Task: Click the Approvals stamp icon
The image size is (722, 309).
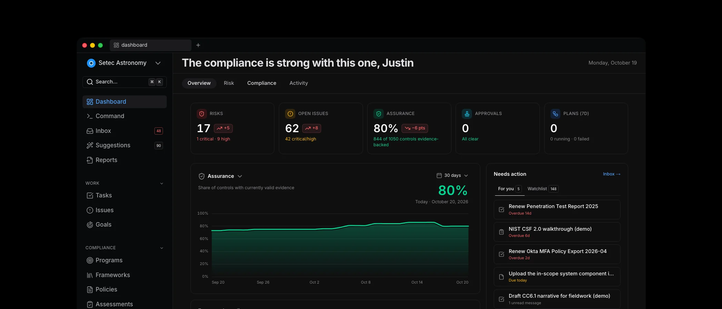Action: click(x=467, y=114)
